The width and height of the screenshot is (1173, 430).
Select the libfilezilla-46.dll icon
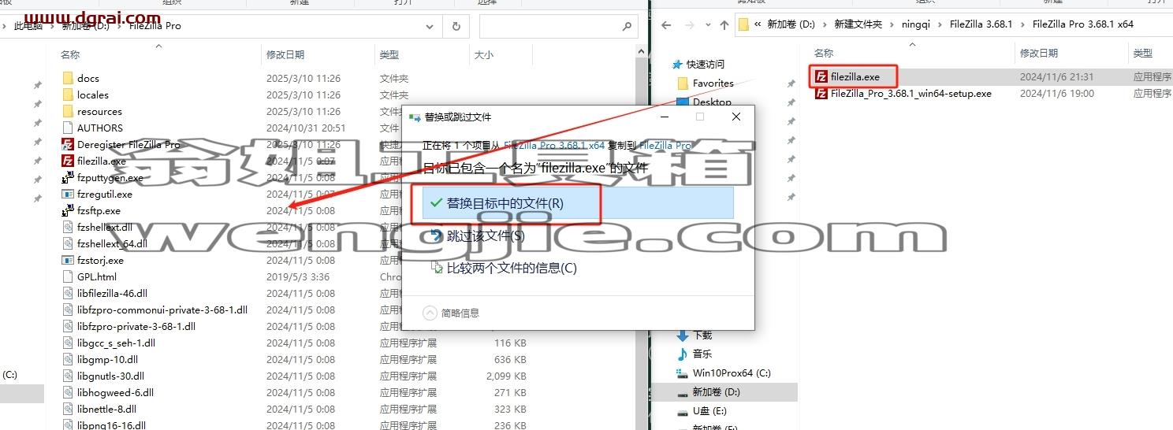tap(68, 293)
